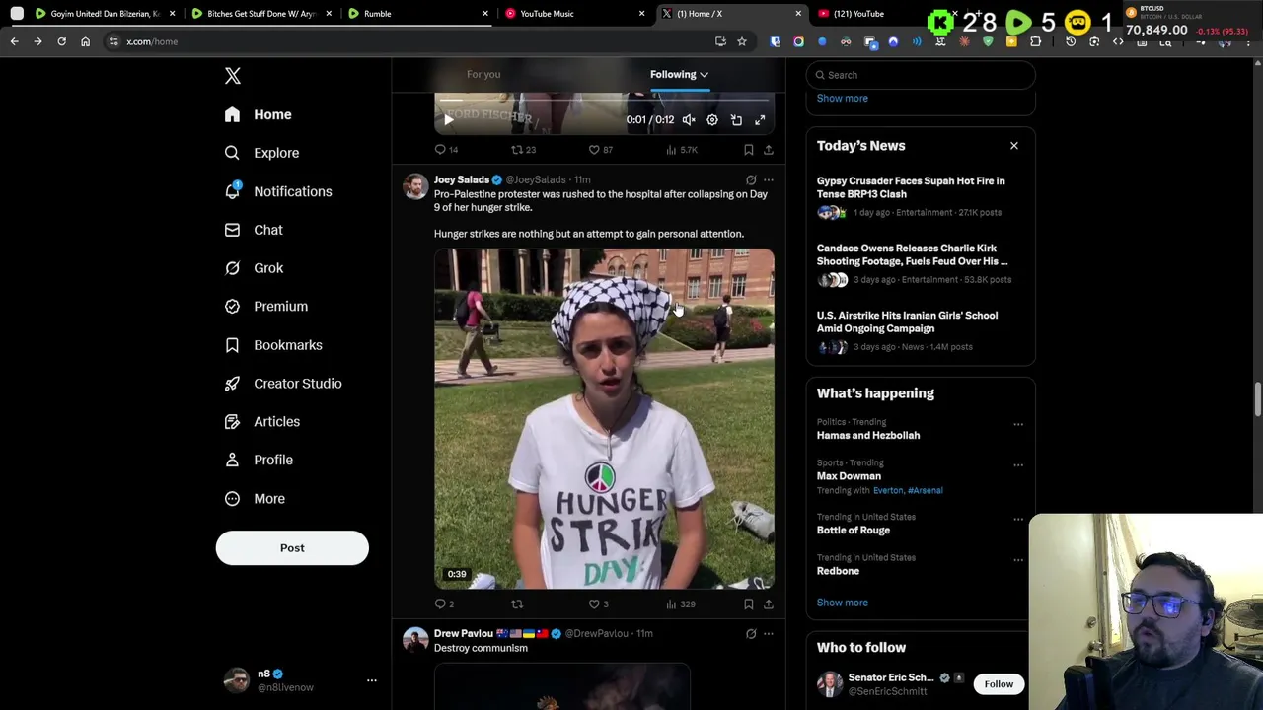The image size is (1263, 710).
Task: Open the browser extensions puzzle icon
Action: point(1035,41)
